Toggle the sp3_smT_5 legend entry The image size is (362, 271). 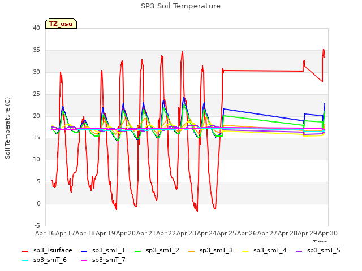(x=318, y=251)
